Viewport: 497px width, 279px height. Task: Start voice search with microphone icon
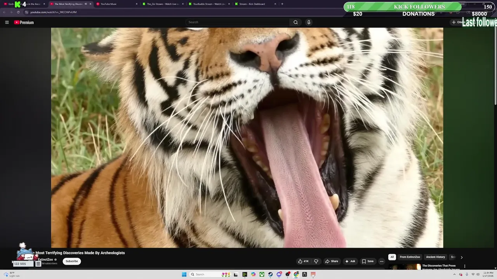pos(309,22)
